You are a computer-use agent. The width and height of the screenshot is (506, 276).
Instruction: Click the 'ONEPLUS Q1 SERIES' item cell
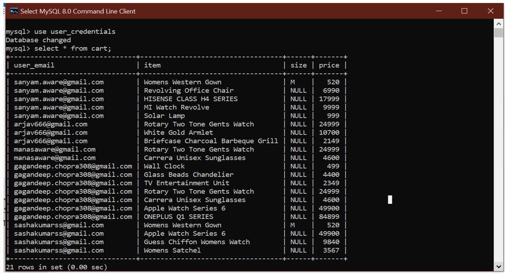pos(178,216)
